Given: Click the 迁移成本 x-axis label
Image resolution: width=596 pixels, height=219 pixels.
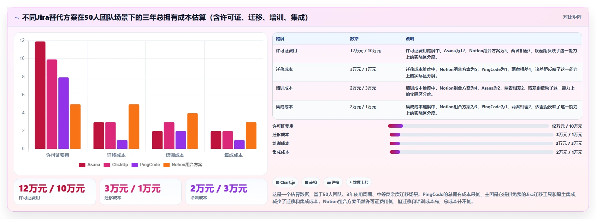Looking at the screenshot, I should (116, 155).
